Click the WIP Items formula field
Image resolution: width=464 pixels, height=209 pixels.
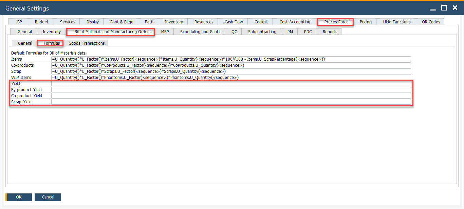[231, 78]
